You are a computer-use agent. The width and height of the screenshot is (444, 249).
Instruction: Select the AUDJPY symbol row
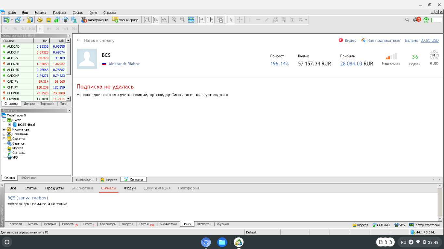tap(33, 58)
